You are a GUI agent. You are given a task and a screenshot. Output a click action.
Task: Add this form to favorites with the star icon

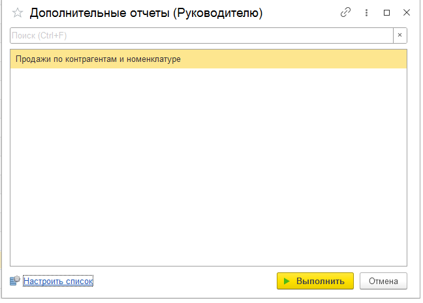18,12
